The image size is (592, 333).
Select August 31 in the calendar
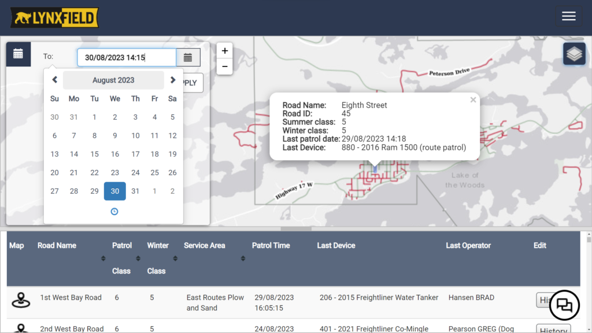[x=135, y=191]
